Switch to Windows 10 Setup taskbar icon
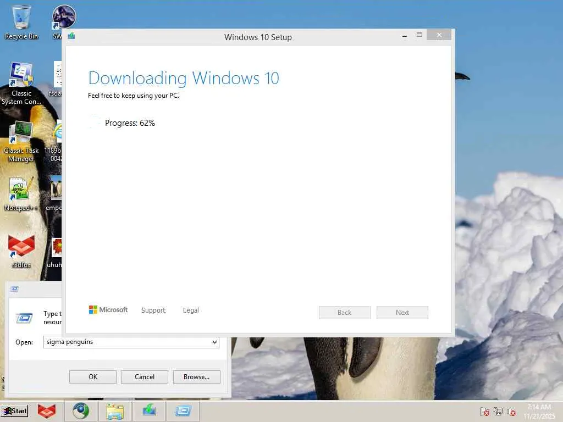 click(x=149, y=410)
